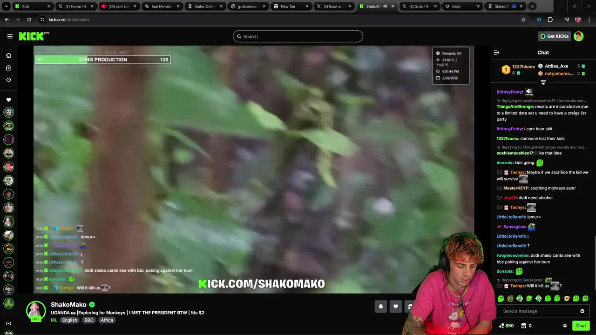Switch to the Iran Monitor tab

click(x=162, y=7)
